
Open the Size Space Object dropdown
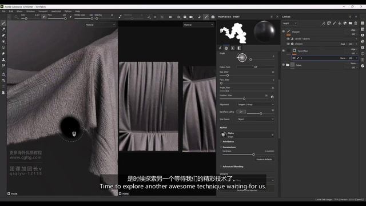(256, 120)
